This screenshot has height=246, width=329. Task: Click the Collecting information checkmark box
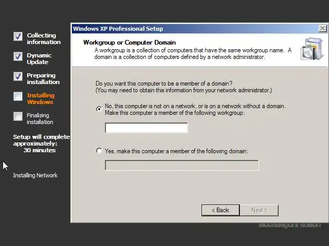tap(18, 36)
